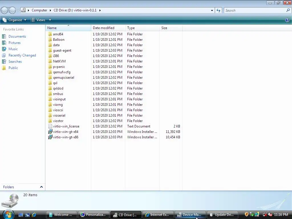The image size is (292, 219).
Task: Click Switch between windows Quick Launch icon
Action: click(x=27, y=215)
